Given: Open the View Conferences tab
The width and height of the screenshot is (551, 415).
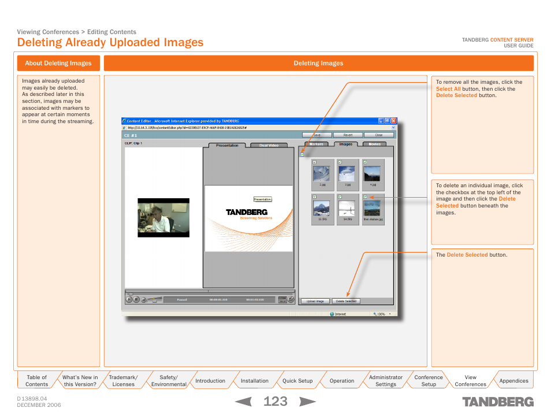Looking at the screenshot, I should coord(471,380).
